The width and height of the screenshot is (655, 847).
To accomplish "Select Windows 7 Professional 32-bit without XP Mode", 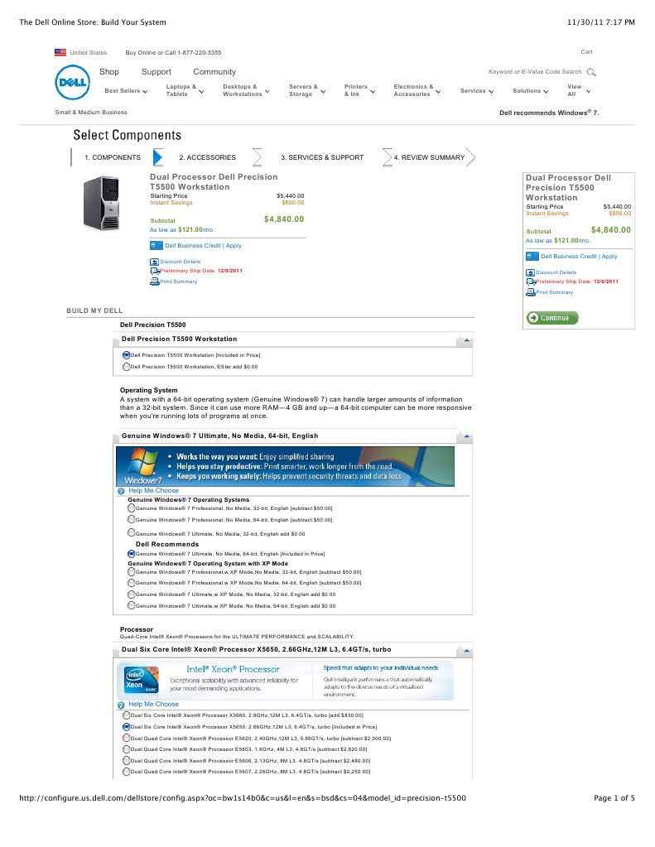I will (x=132, y=508).
